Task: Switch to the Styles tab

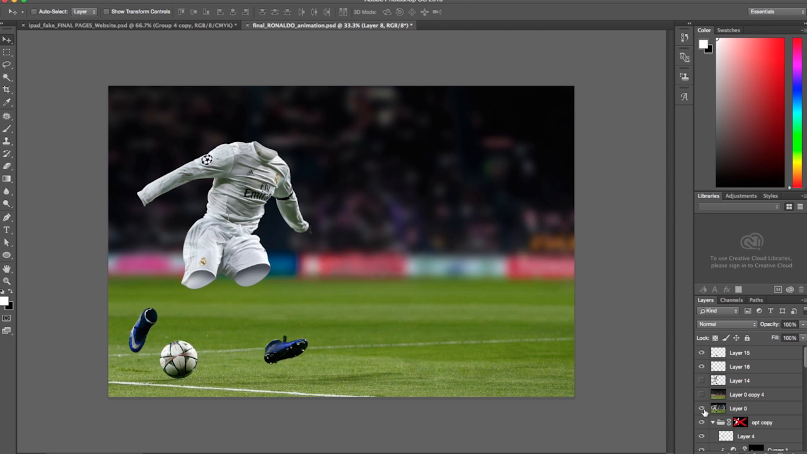Action: [770, 196]
